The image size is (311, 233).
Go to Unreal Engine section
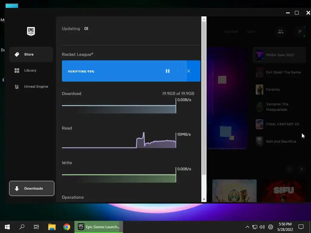click(x=31, y=86)
